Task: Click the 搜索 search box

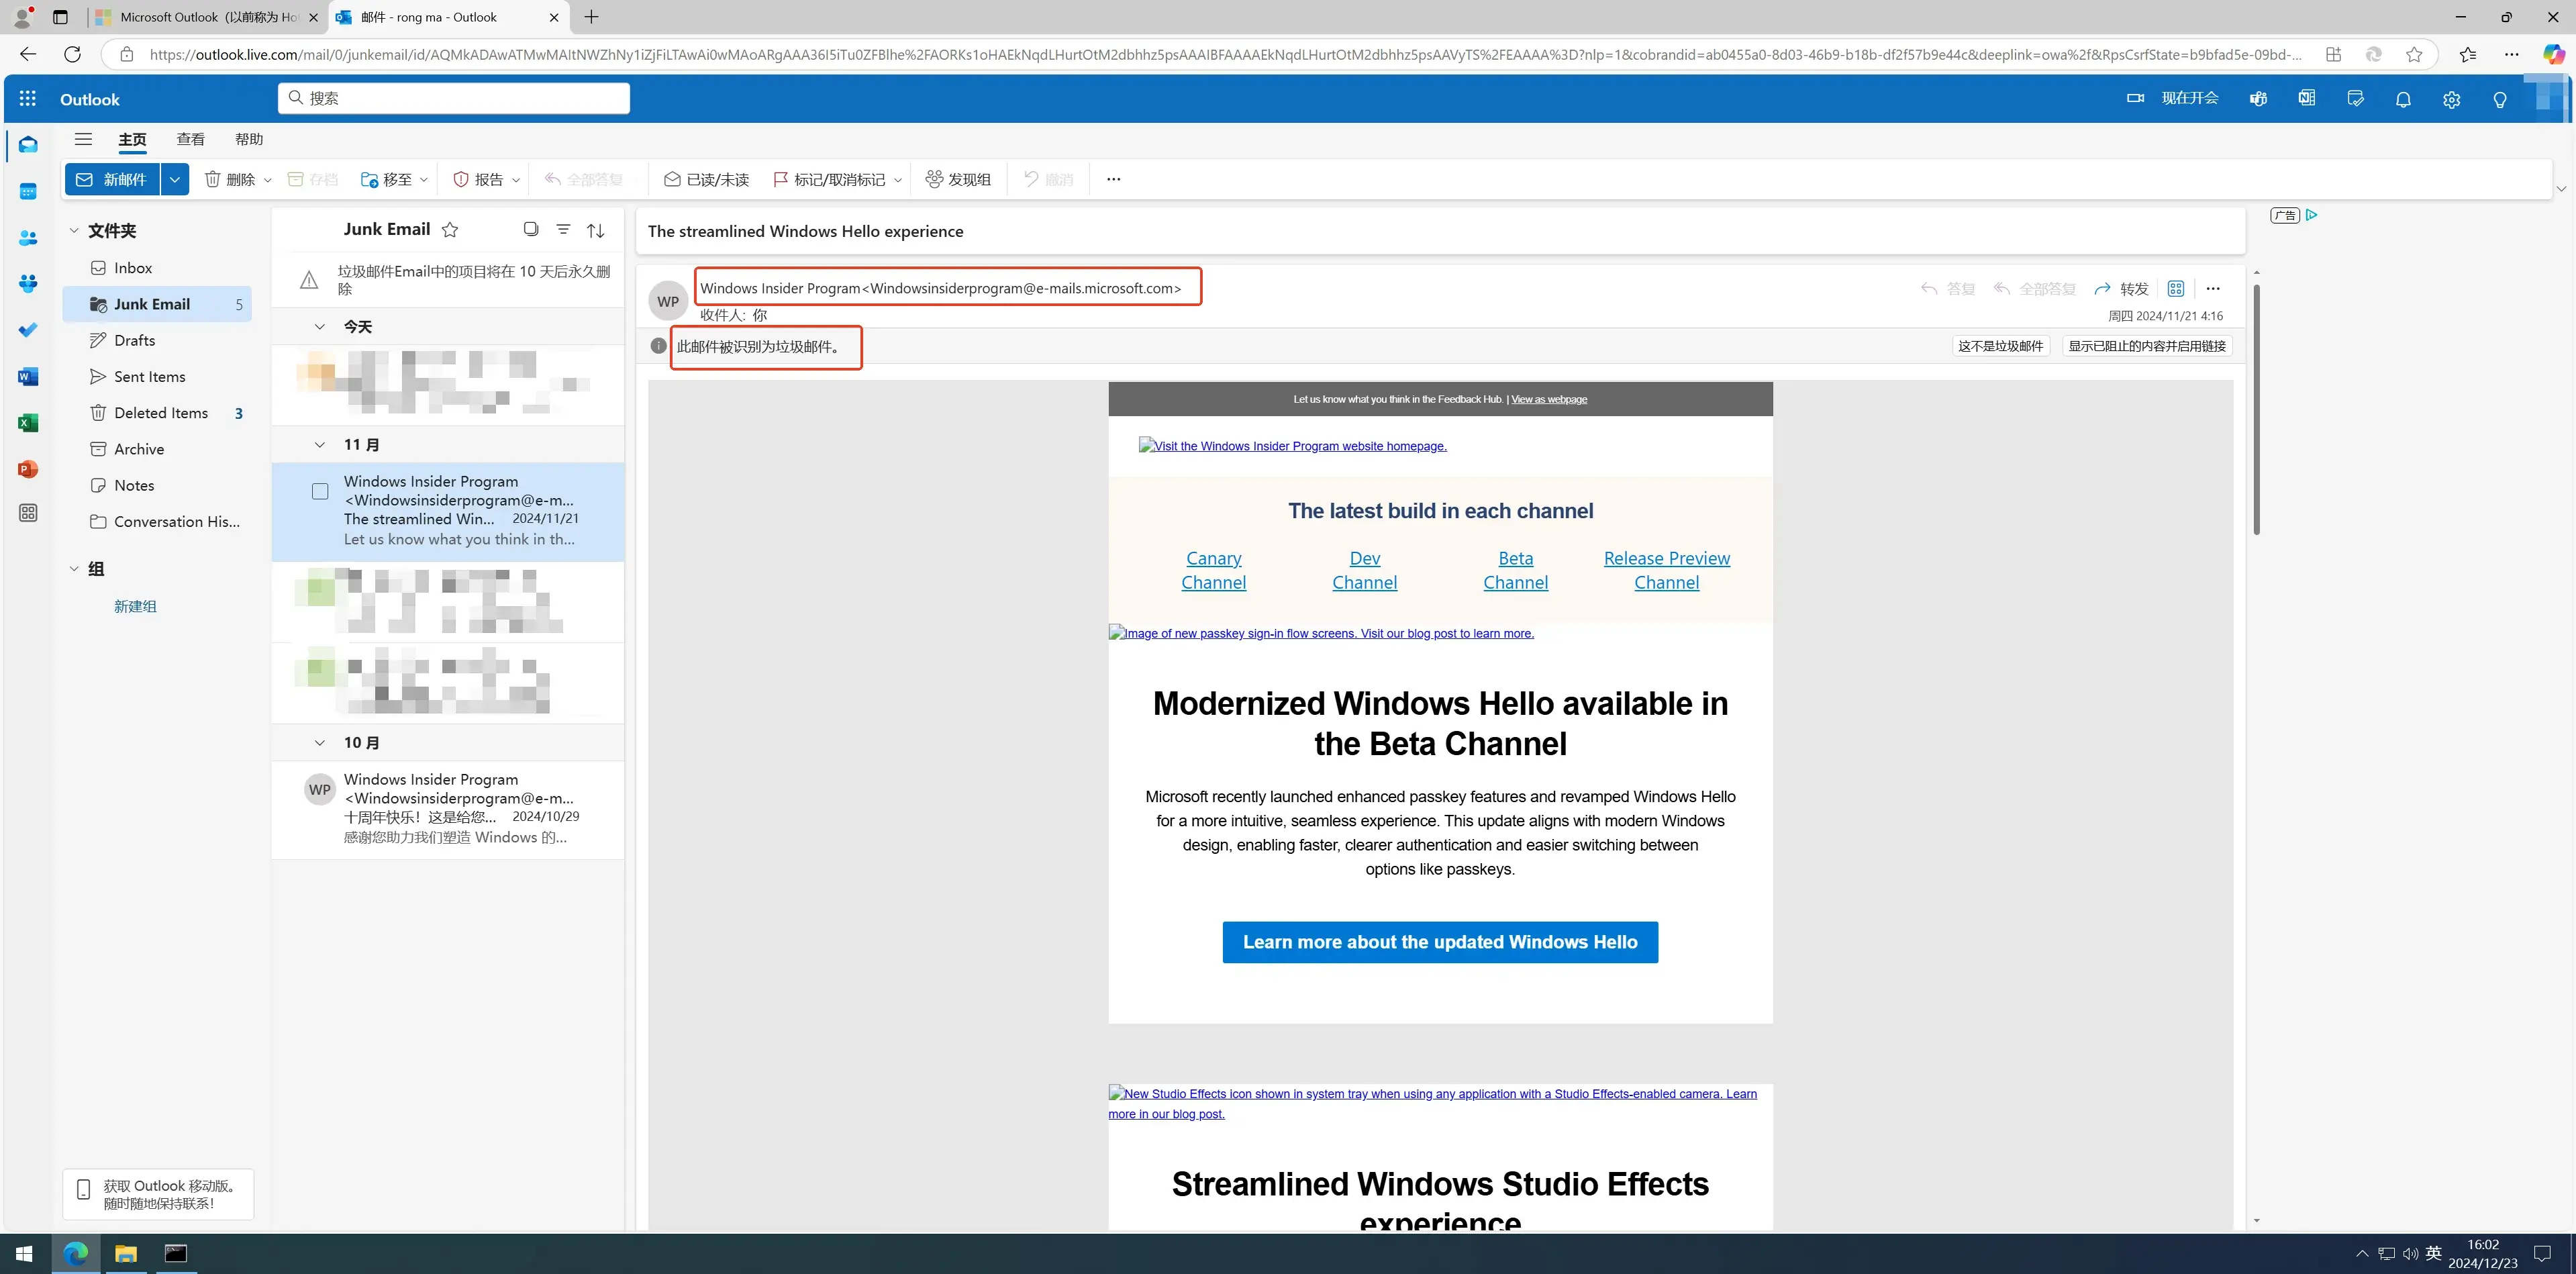Action: (x=454, y=98)
